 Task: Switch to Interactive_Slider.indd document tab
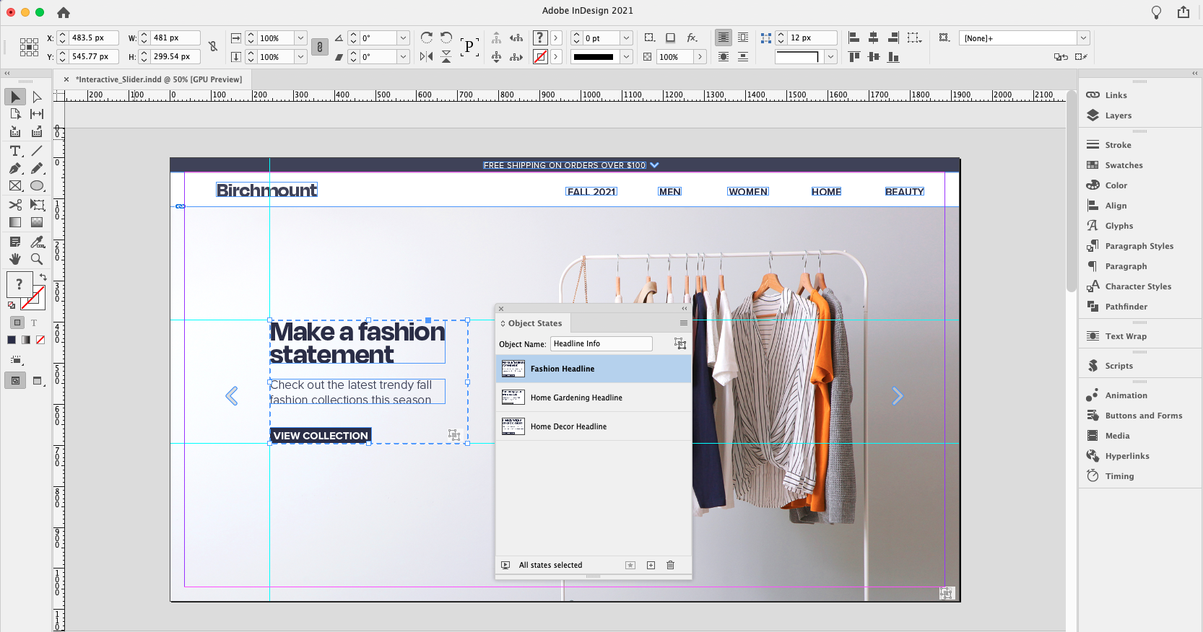[x=159, y=79]
